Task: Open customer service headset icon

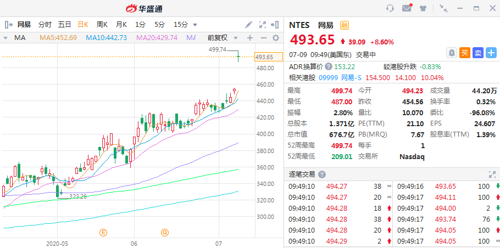Action: point(390,8)
